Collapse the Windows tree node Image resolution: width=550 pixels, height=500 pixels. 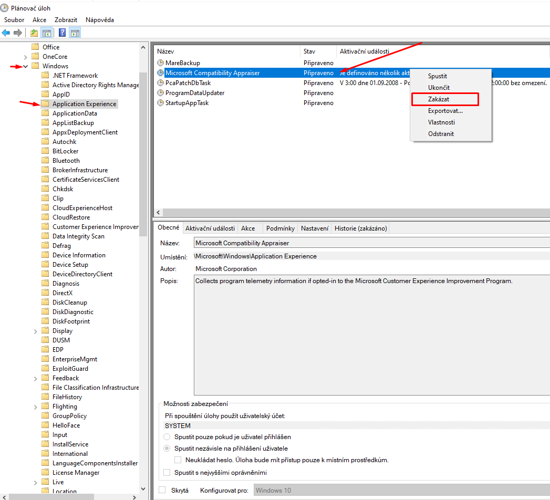point(25,66)
